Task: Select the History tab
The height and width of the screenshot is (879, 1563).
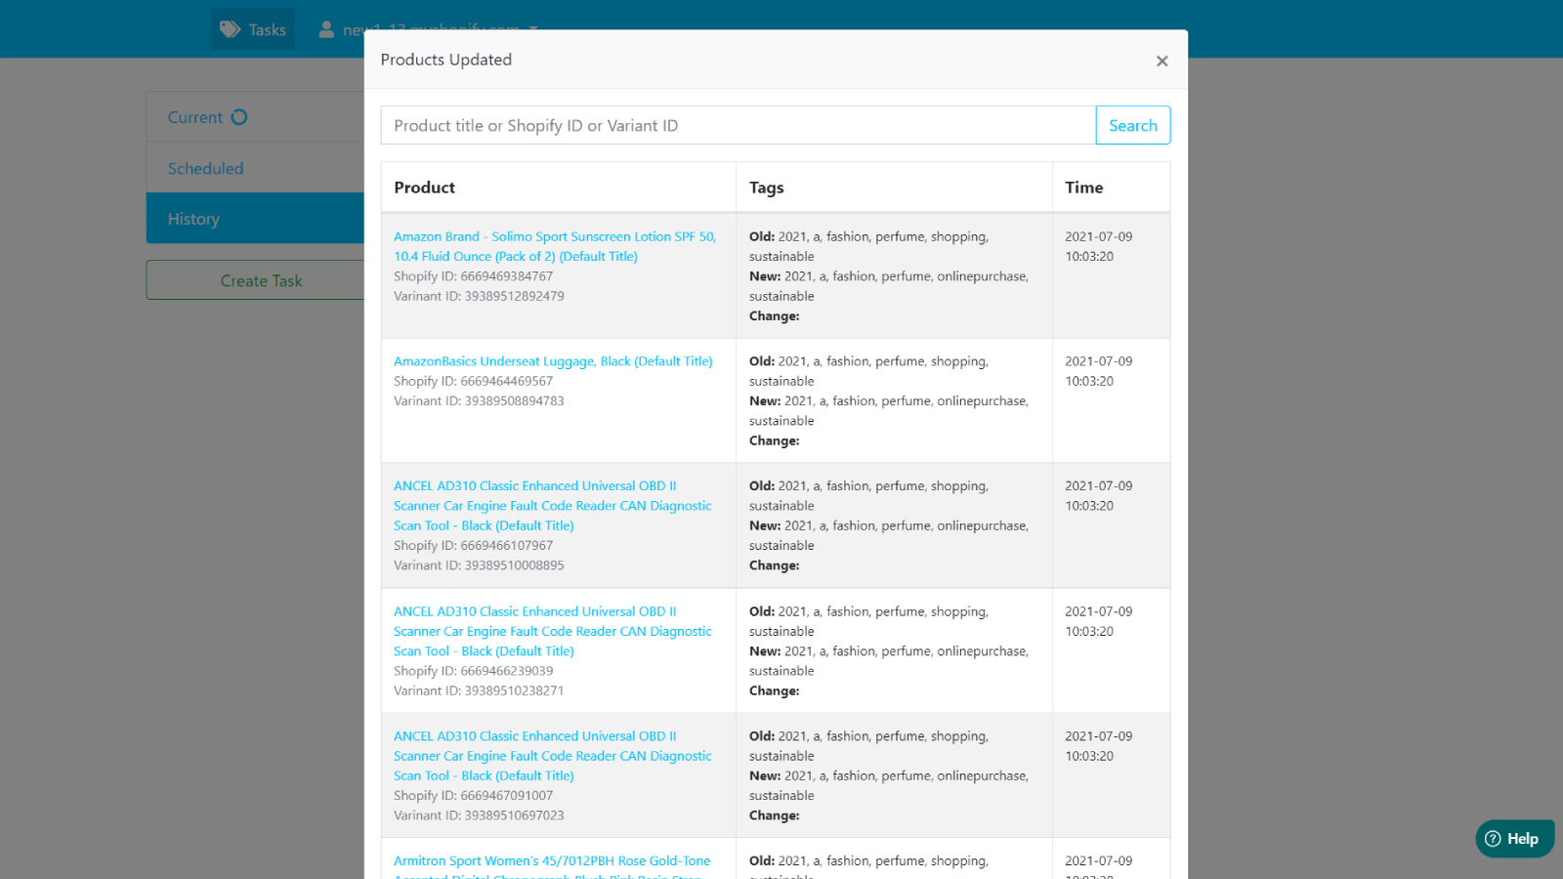Action: (193, 219)
